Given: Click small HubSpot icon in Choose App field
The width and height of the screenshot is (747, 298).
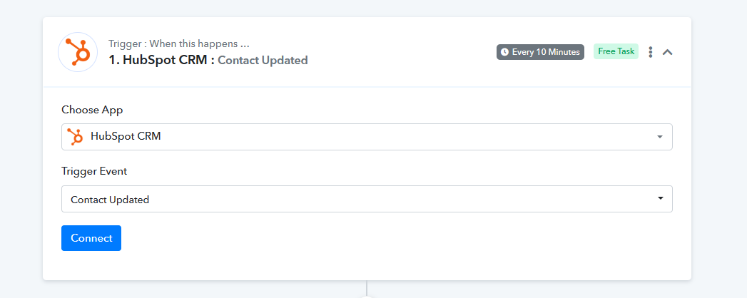Looking at the screenshot, I should point(76,137).
